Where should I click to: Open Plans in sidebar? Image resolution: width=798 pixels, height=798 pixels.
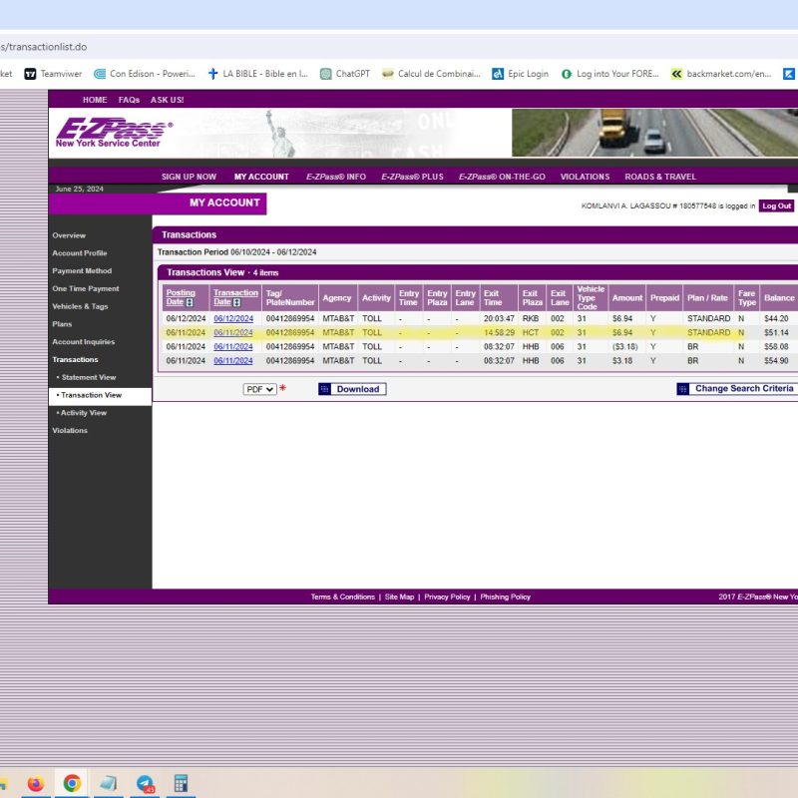(62, 324)
